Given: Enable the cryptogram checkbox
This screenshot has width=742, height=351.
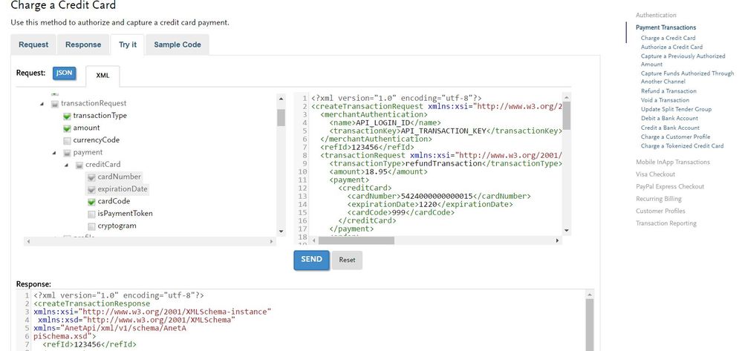Looking at the screenshot, I should (91, 226).
